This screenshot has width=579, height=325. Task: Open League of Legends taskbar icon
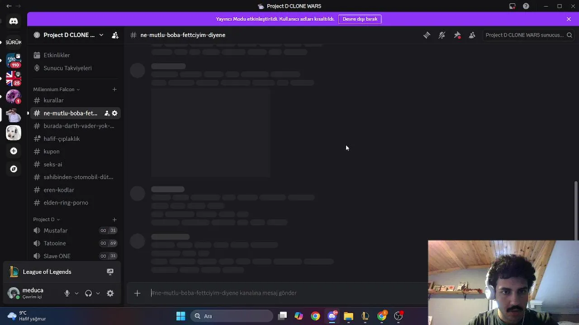(365, 316)
